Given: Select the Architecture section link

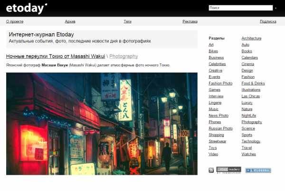Looking at the screenshot, I should [251, 38].
